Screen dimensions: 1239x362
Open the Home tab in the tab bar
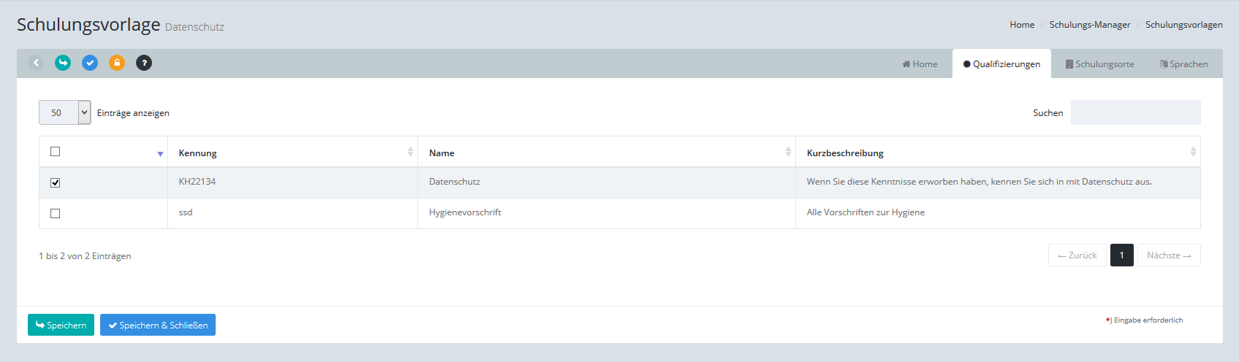click(x=920, y=64)
